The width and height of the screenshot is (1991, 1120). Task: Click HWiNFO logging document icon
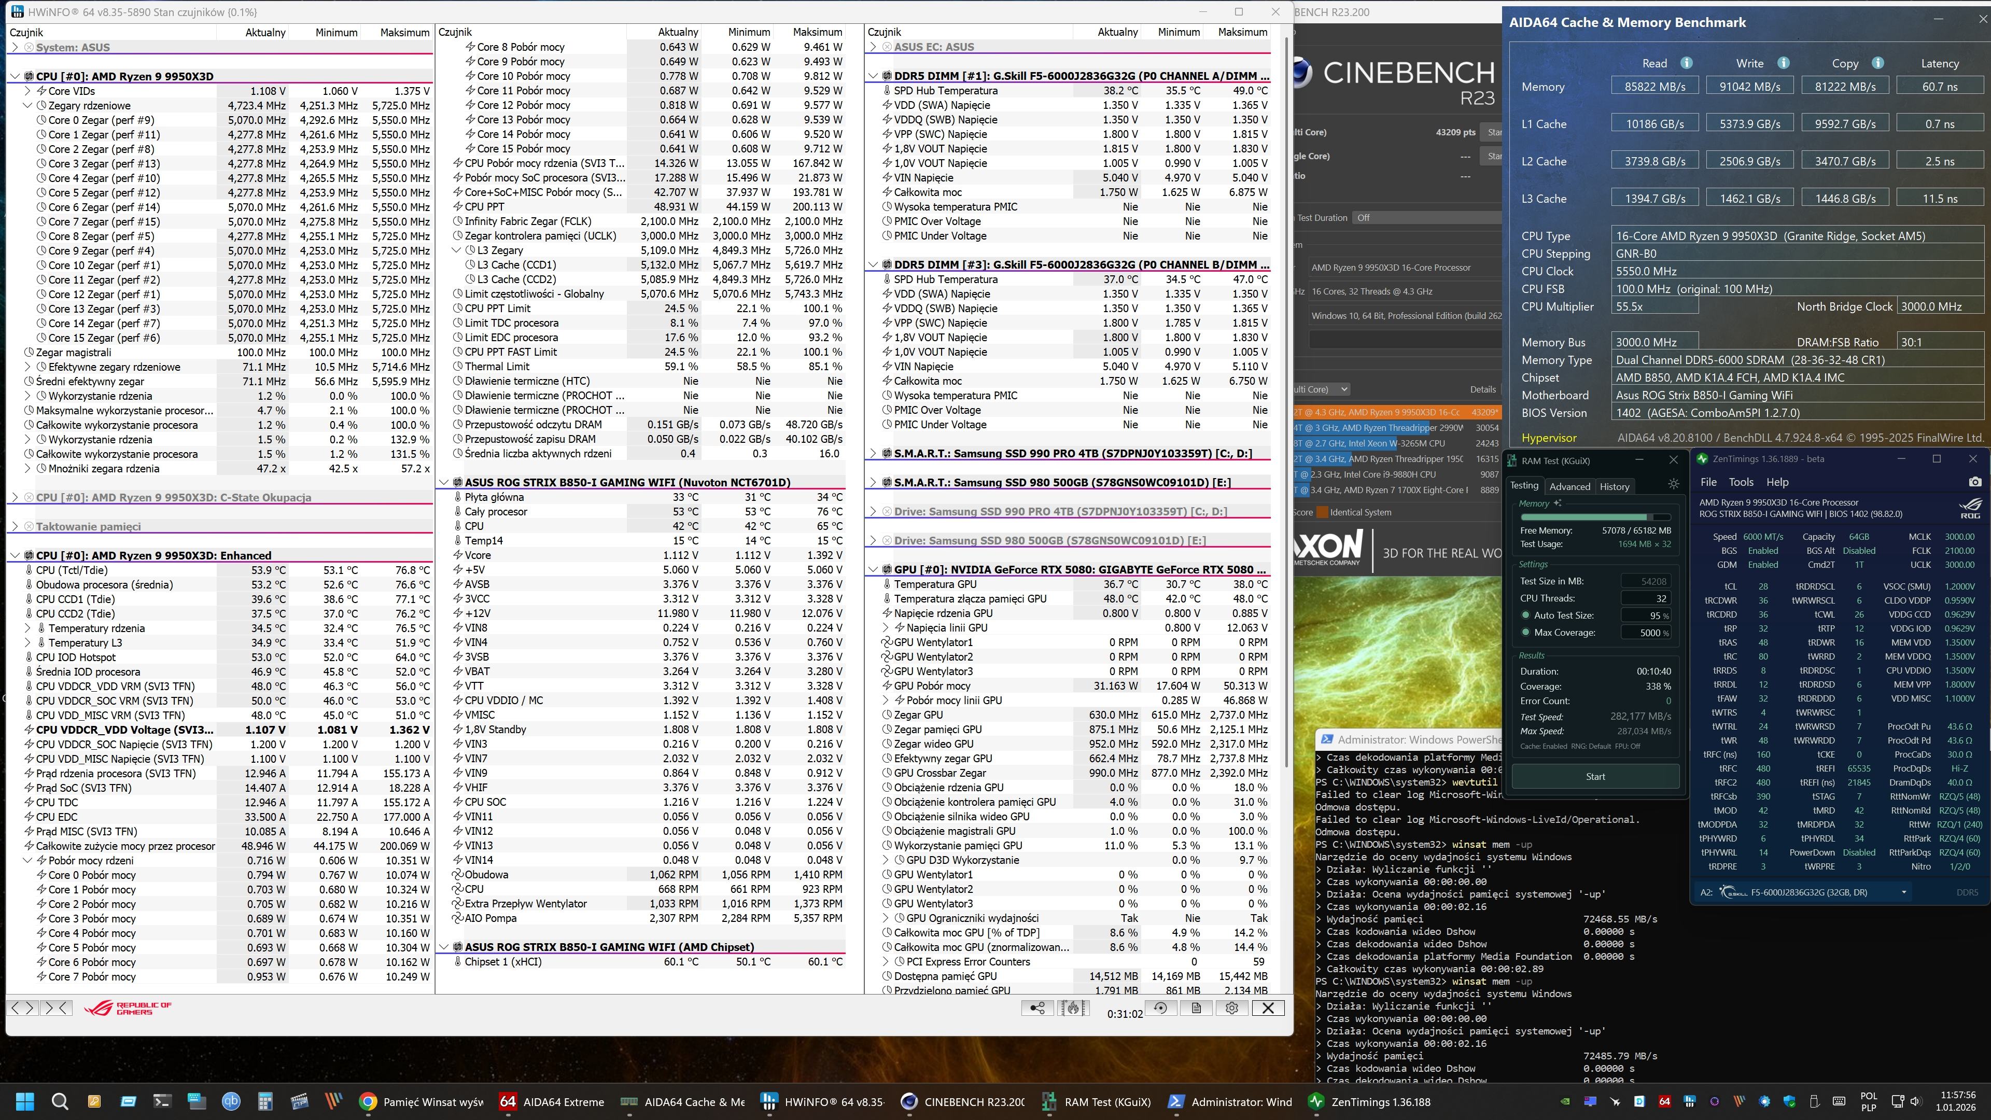click(1196, 1008)
